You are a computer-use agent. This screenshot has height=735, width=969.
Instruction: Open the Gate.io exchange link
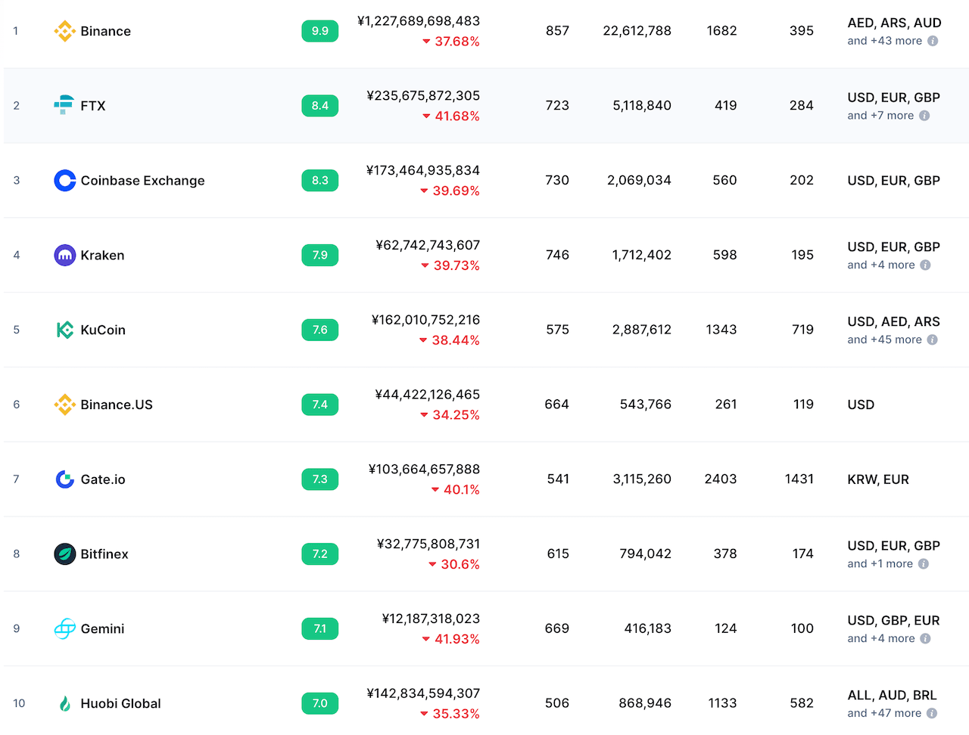click(103, 479)
